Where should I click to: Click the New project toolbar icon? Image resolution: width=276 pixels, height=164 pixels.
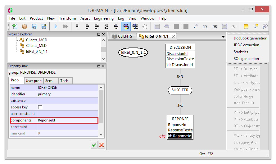point(15,26)
